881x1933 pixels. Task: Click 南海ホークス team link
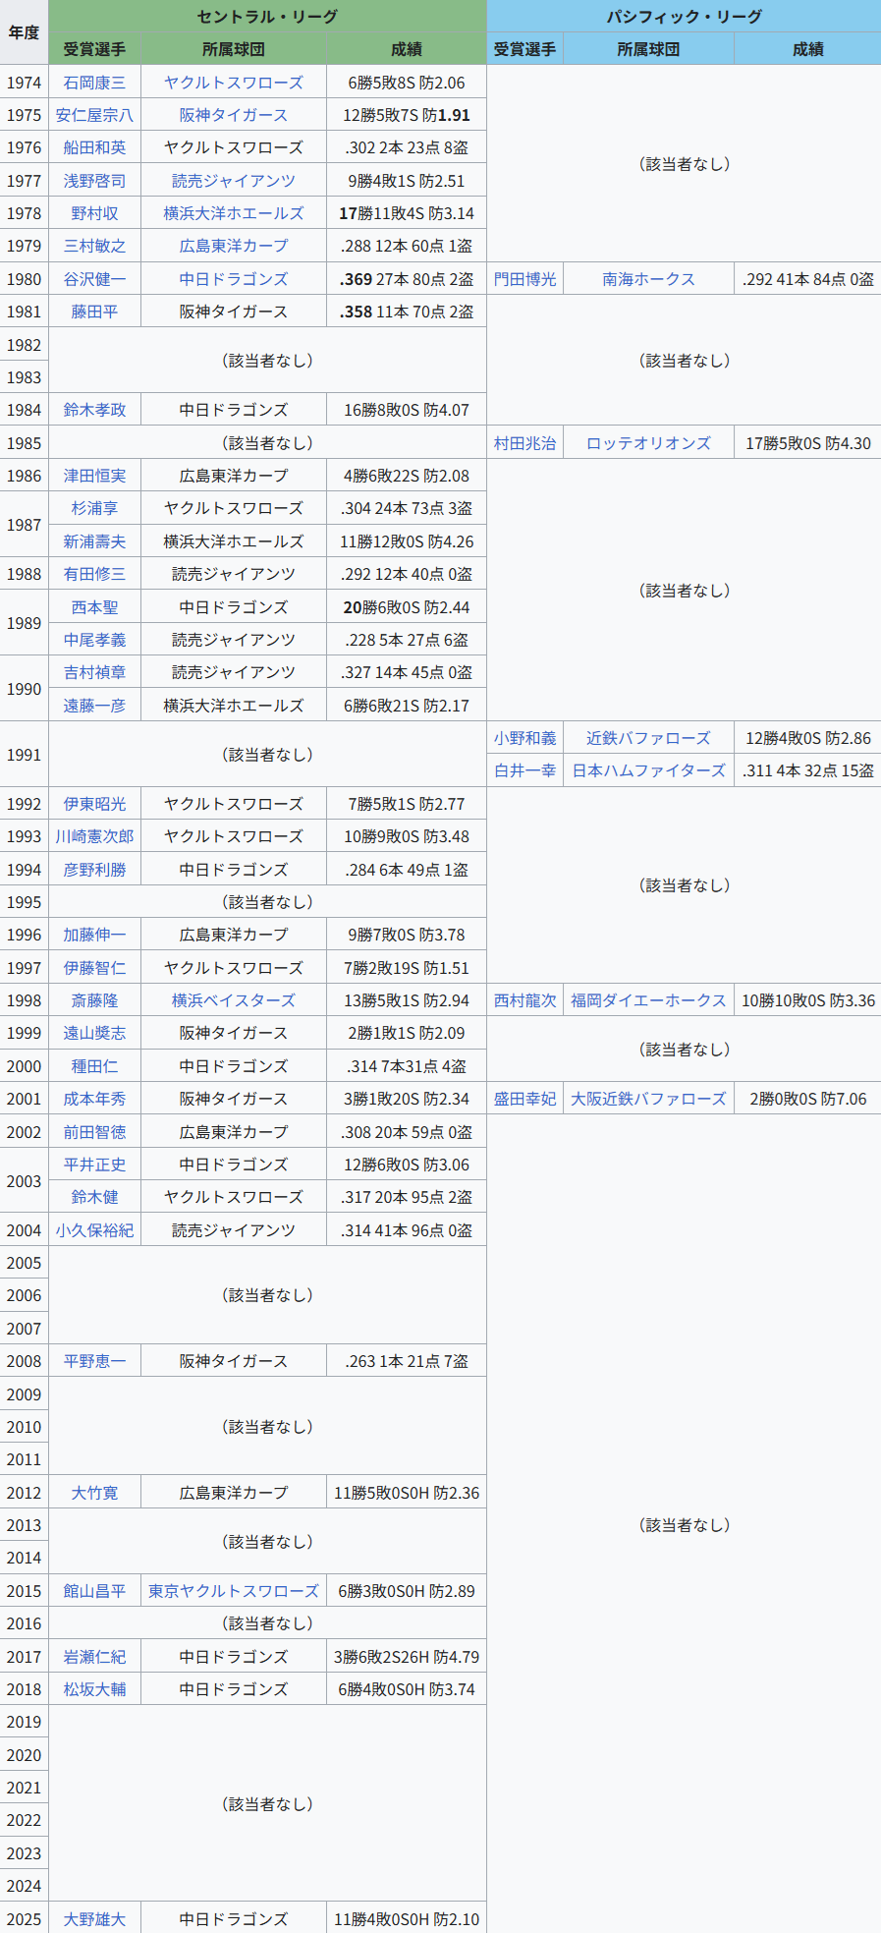648,279
